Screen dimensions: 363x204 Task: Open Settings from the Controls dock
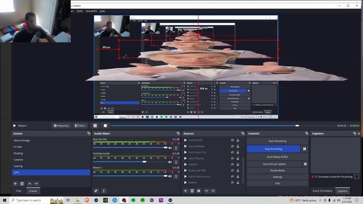click(277, 177)
